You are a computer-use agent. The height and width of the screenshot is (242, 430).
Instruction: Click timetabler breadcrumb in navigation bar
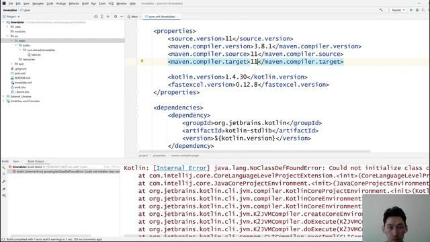10,10
